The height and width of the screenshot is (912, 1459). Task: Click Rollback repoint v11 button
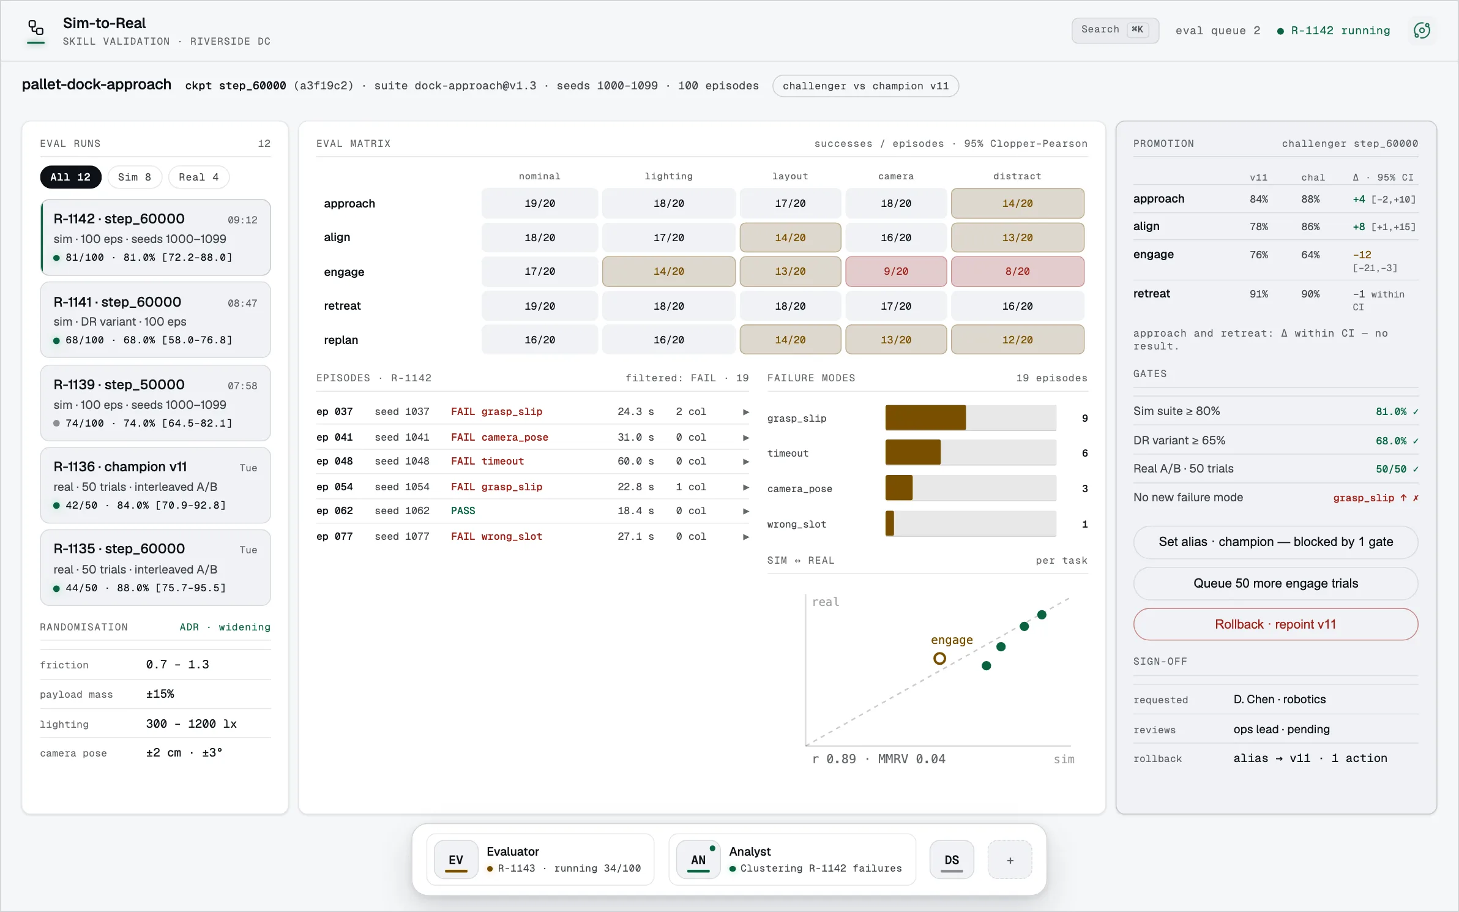coord(1275,624)
